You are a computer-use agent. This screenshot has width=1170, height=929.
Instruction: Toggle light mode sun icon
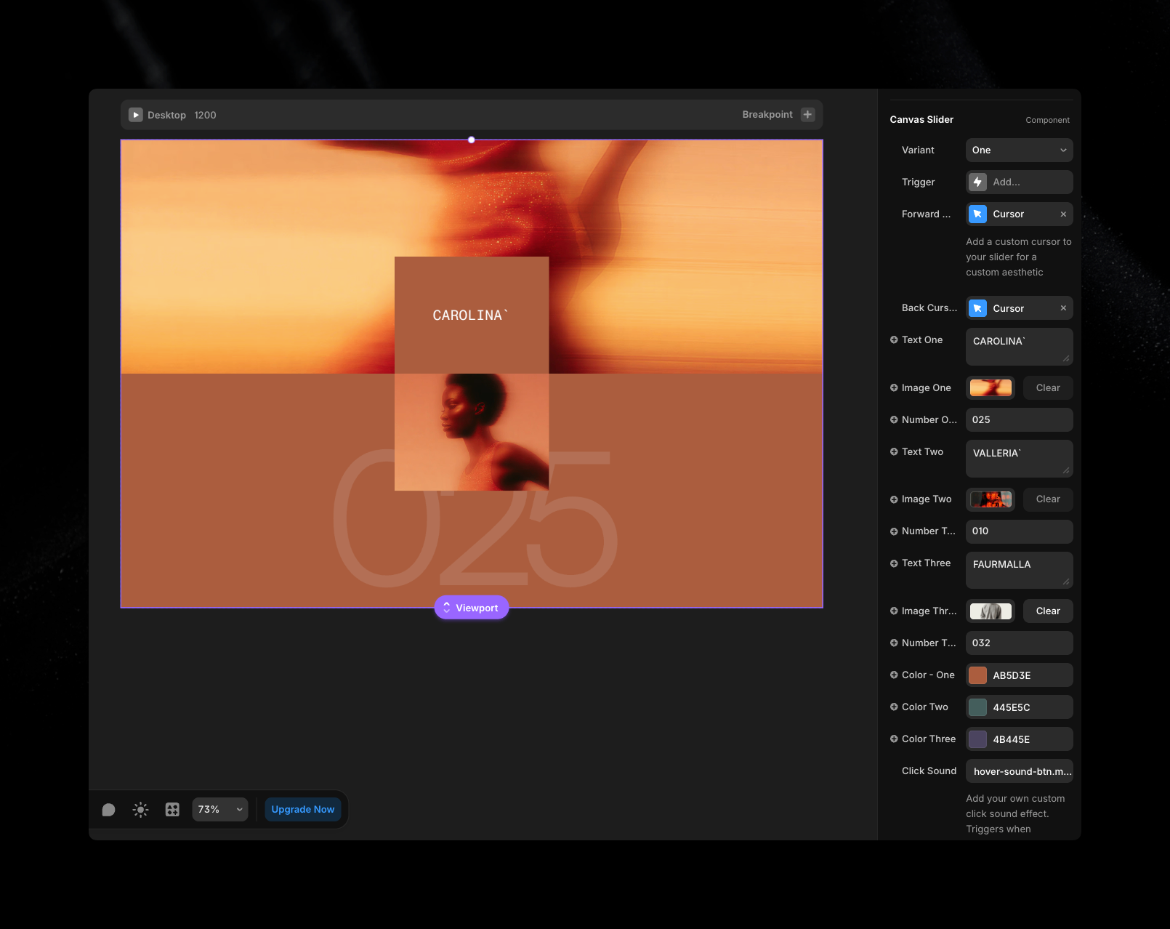(x=140, y=810)
